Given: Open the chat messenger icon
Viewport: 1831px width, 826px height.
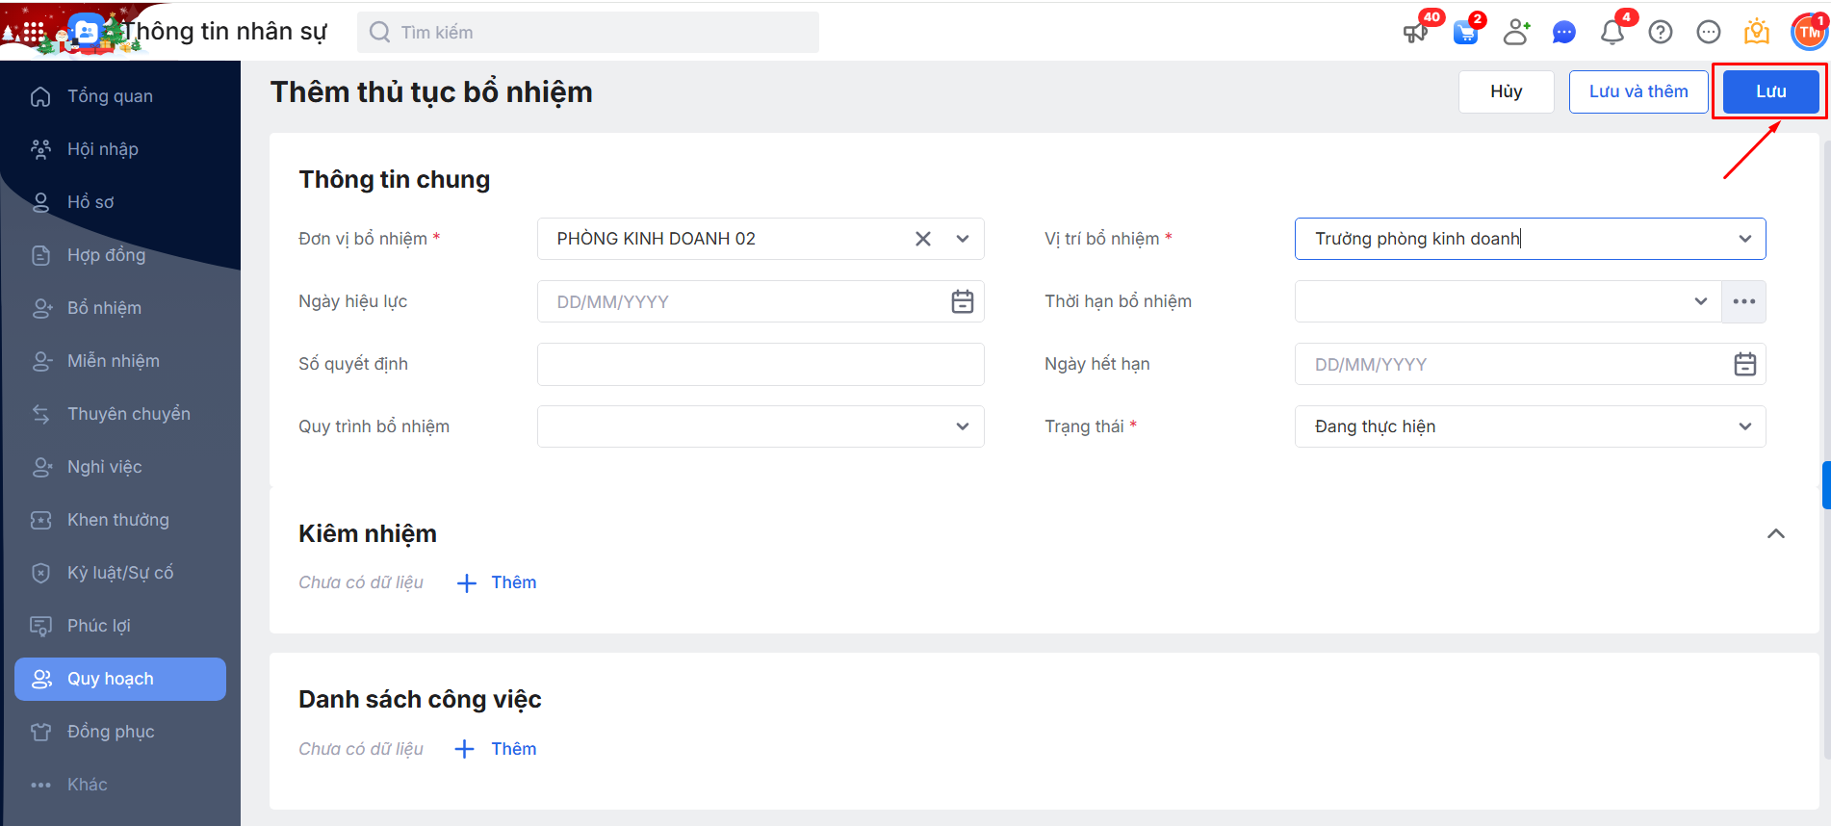Looking at the screenshot, I should (1563, 33).
